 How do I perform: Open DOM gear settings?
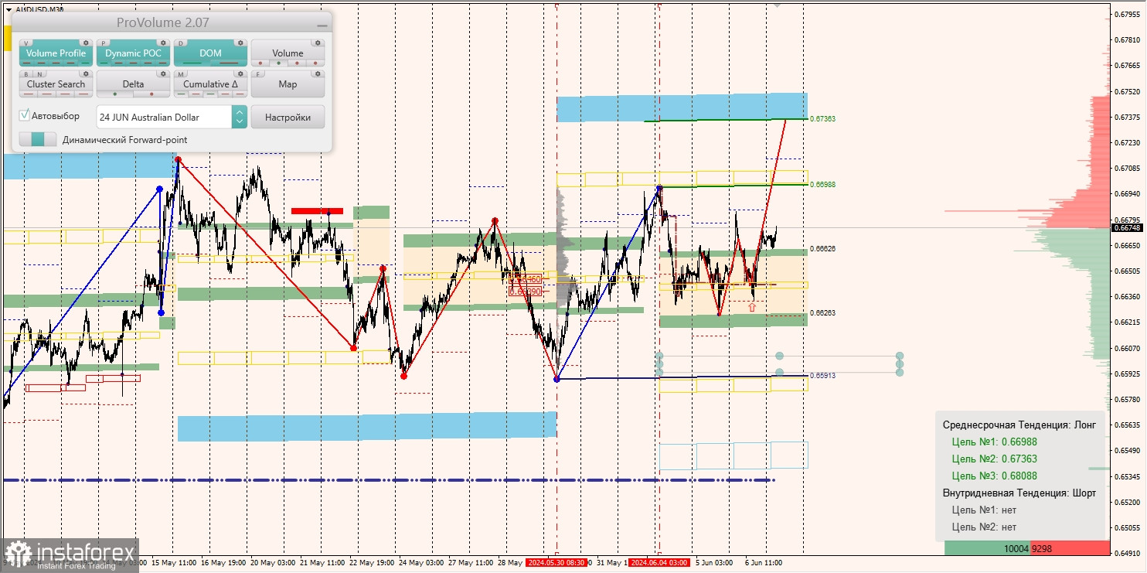[240, 43]
